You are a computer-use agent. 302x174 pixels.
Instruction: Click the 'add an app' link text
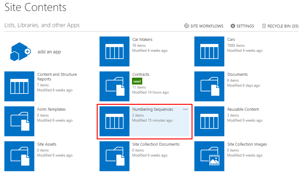tap(49, 52)
